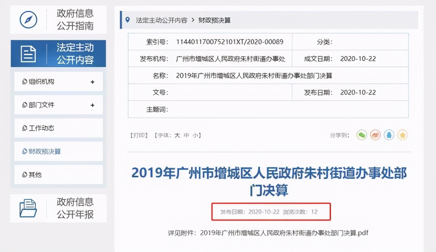Viewport: 436px width, 252px height.
Task: Click the WeChat share icon
Action: tap(362, 135)
